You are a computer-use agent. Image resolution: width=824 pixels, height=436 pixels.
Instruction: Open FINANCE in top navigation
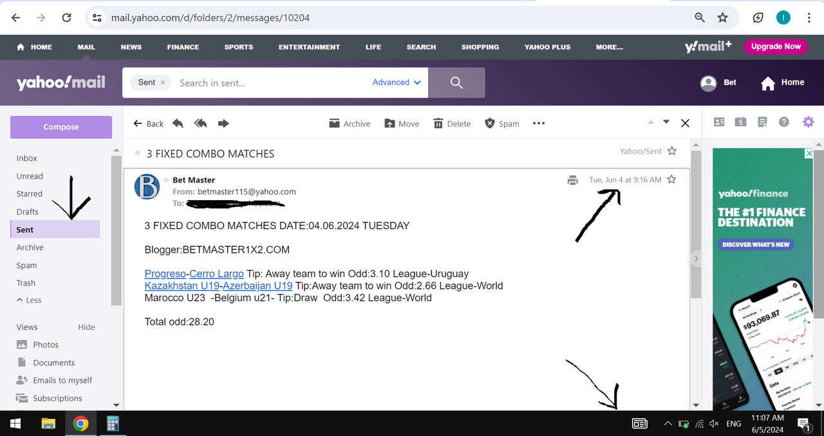183,47
